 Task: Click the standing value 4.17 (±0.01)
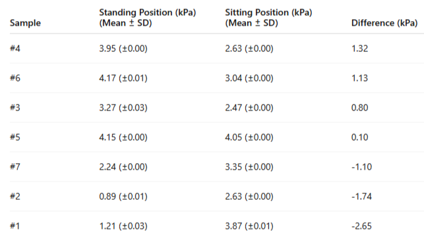click(123, 78)
